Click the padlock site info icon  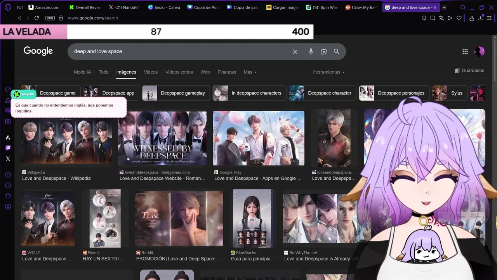(x=61, y=18)
